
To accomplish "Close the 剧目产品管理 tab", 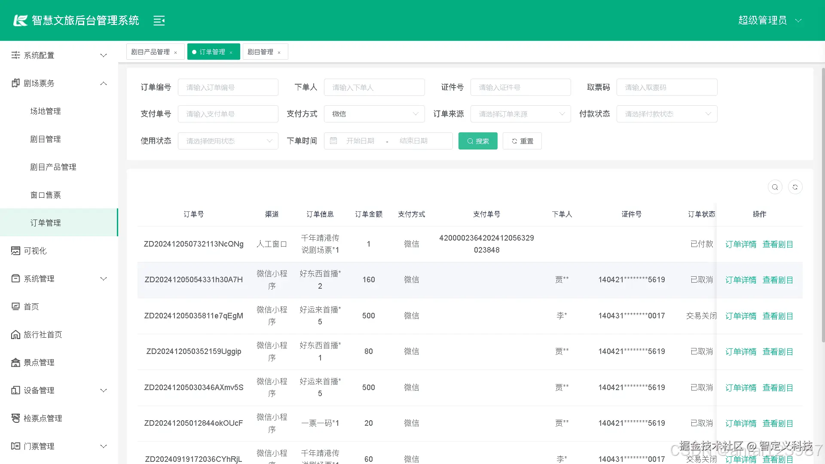I will pyautogui.click(x=176, y=52).
